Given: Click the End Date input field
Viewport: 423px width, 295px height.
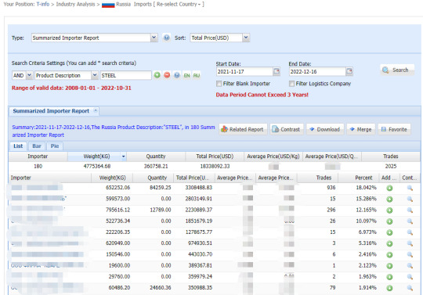Looking at the screenshot, I should tap(317, 71).
